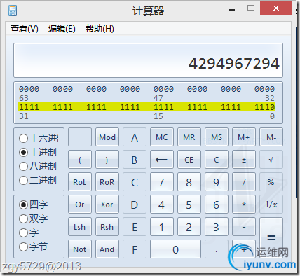Viewport: 300px width, 276px height.
Task: Open the 帮助(H) menu
Action: (100, 29)
